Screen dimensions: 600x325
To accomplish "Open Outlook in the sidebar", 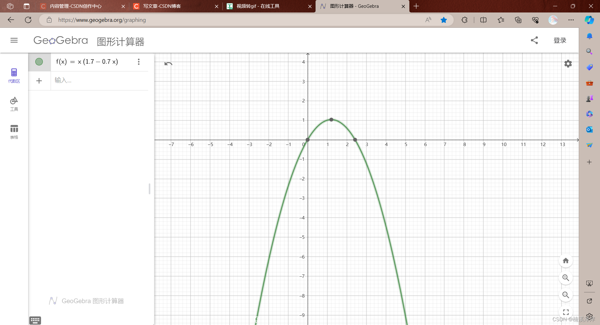I will coord(589,129).
